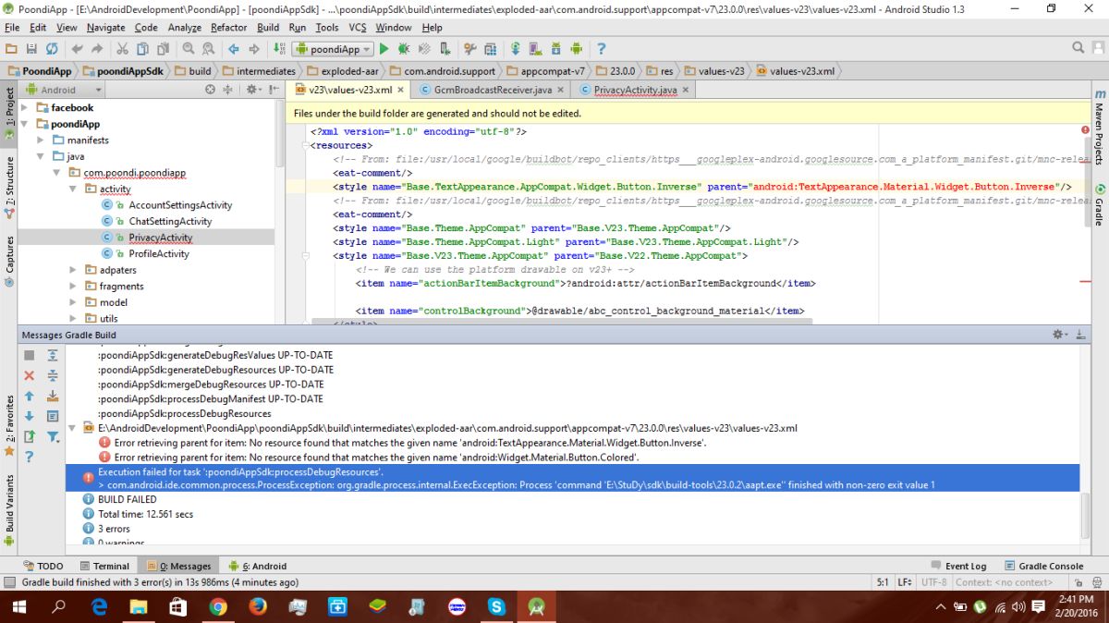Click the red X close icon in Messages
Screen dimensions: 1109x623
pyautogui.click(x=29, y=375)
